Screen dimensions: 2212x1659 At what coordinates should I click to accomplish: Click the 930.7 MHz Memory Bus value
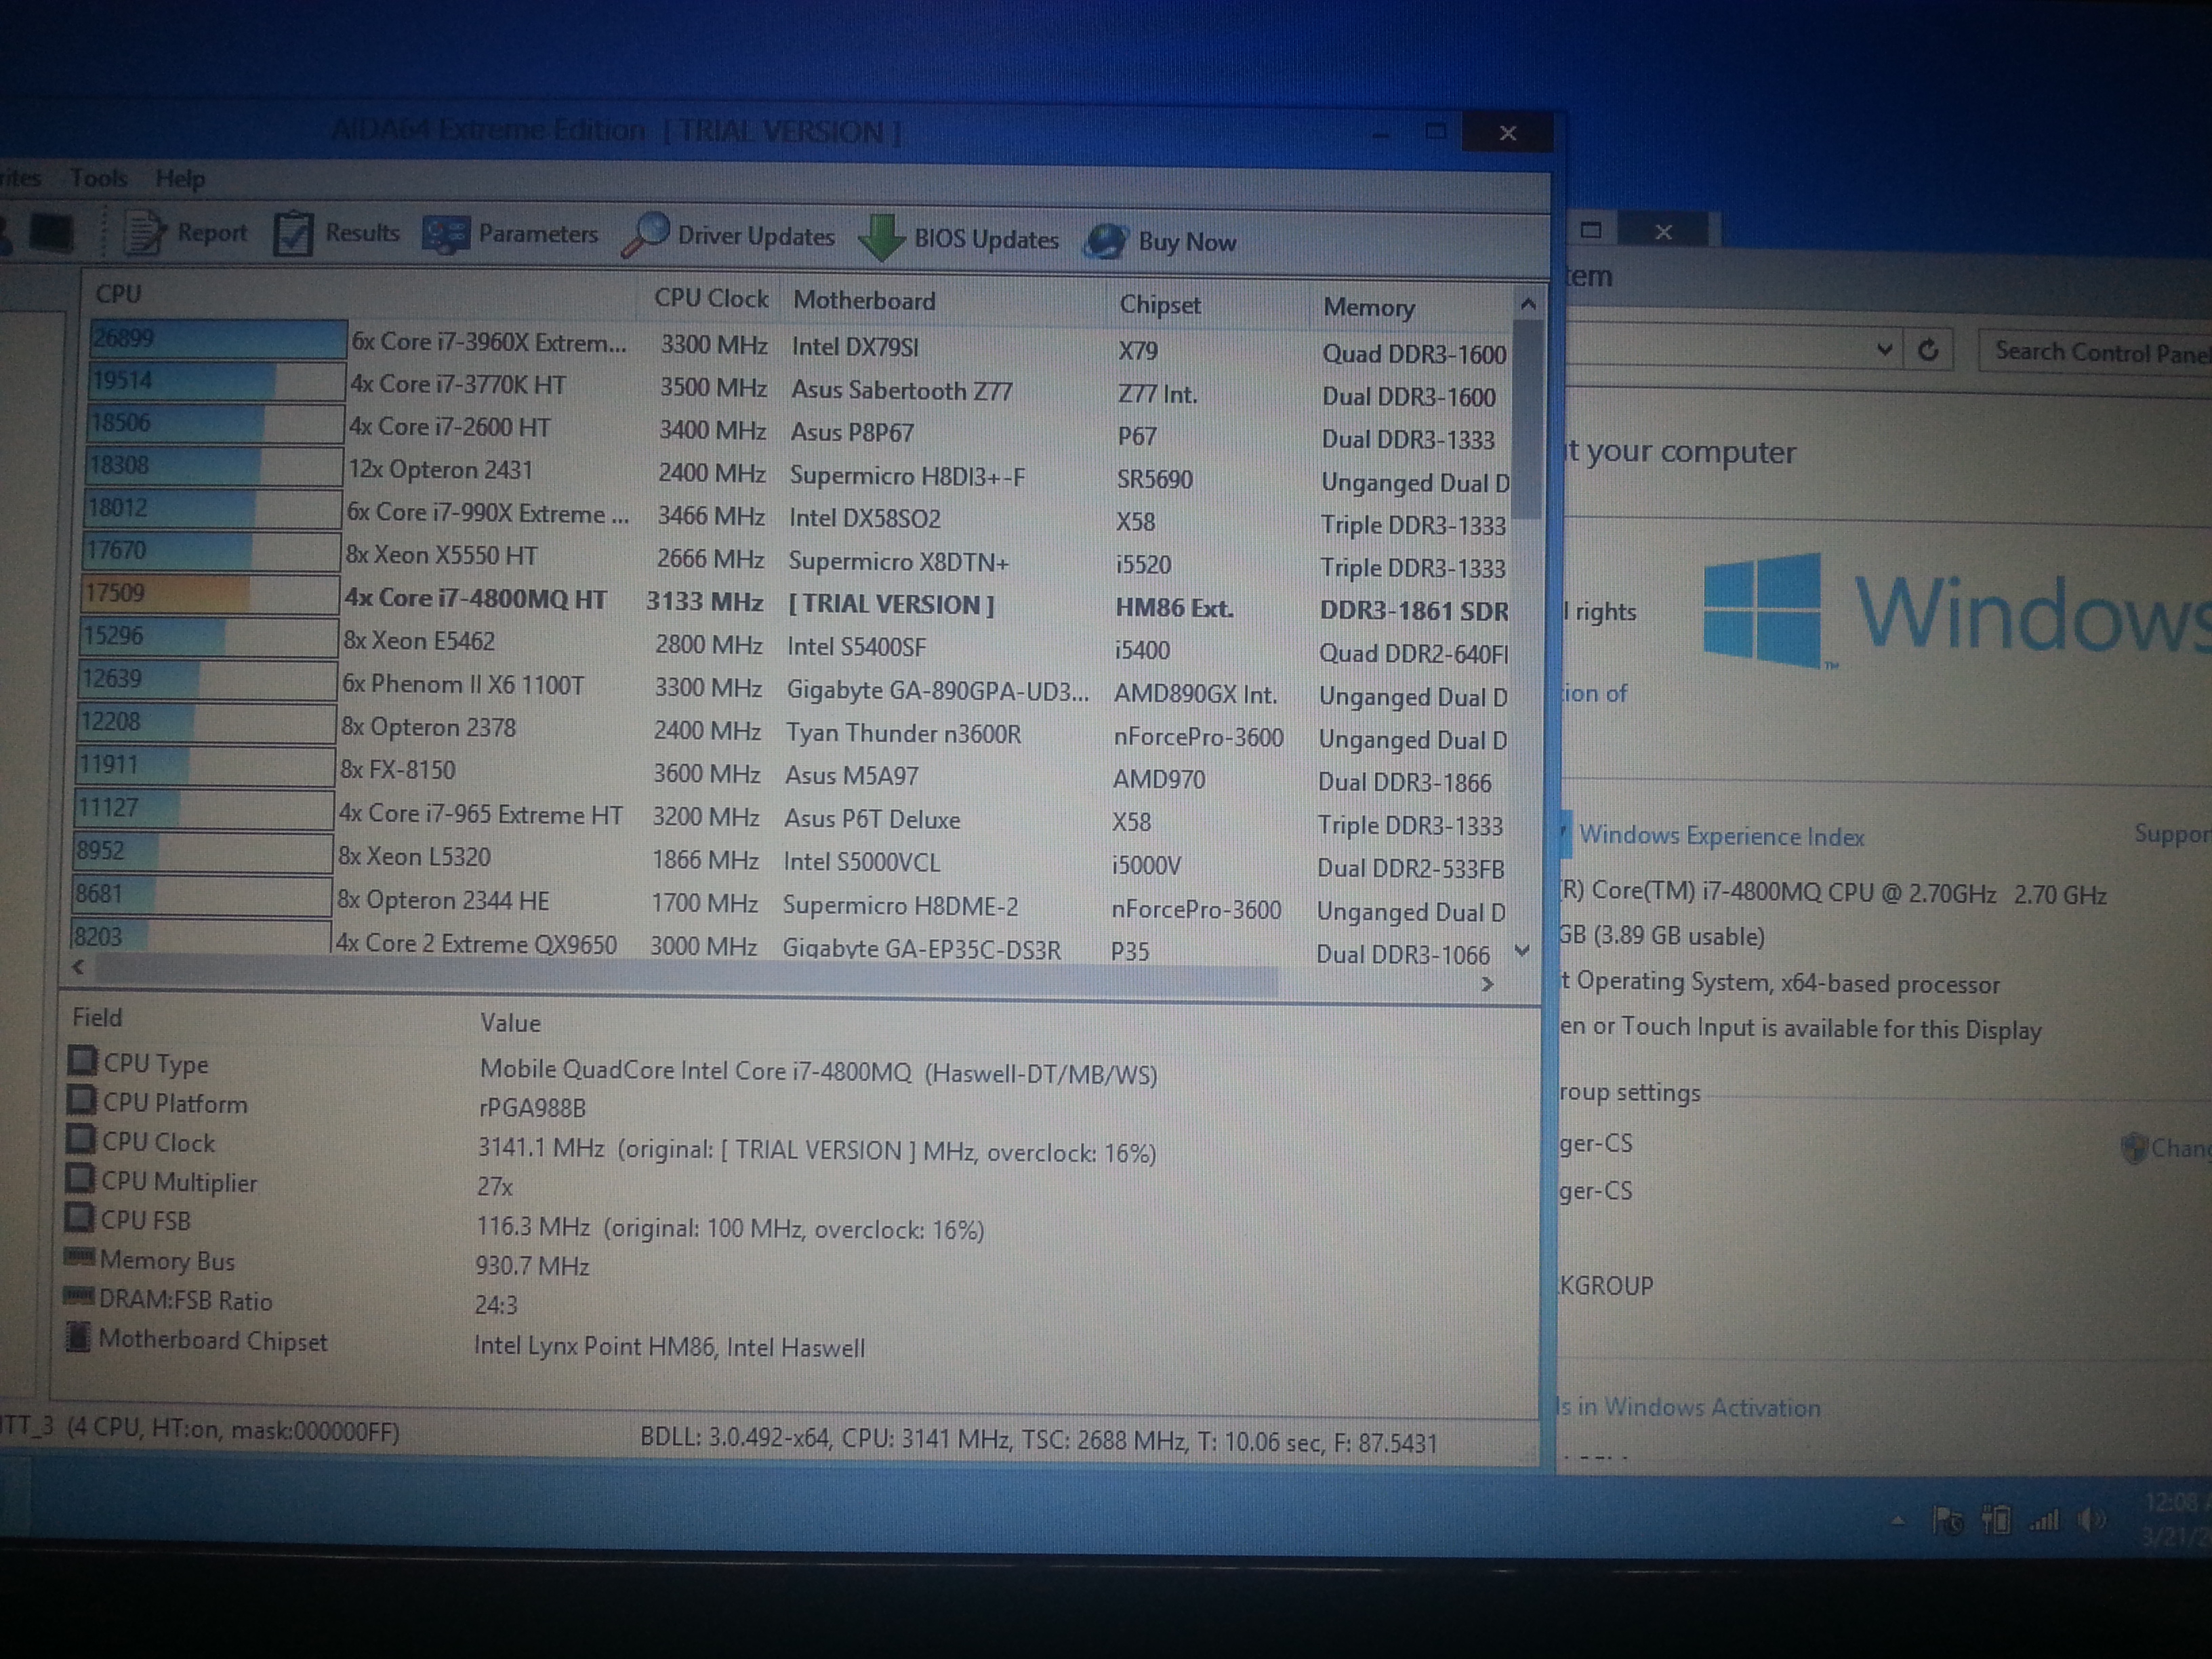click(x=532, y=1265)
